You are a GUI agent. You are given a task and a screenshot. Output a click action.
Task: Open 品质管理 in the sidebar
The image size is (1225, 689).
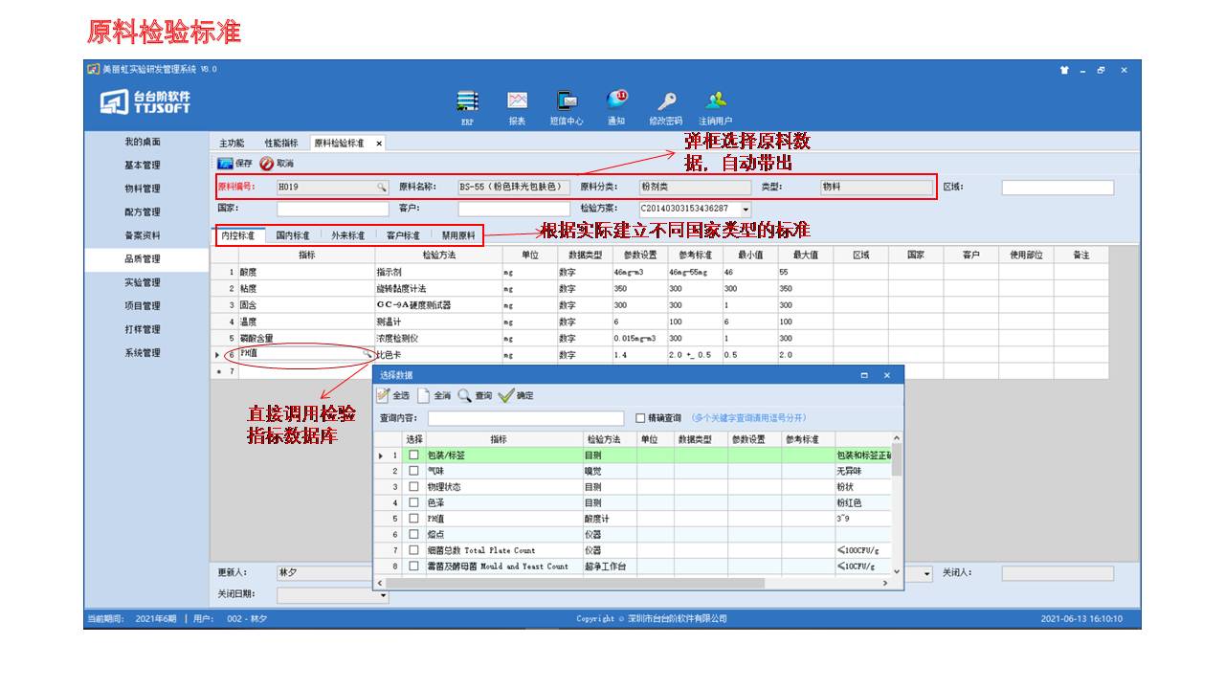click(143, 259)
